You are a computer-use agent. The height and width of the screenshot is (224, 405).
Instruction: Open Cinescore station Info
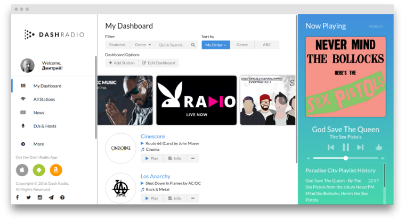[x=175, y=158]
